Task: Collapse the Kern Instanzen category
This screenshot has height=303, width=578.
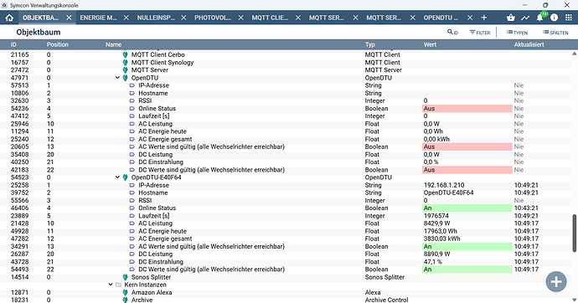Action: [x=111, y=285]
